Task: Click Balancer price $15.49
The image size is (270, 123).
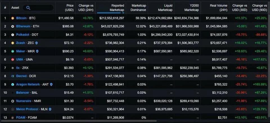Action: 69,93
